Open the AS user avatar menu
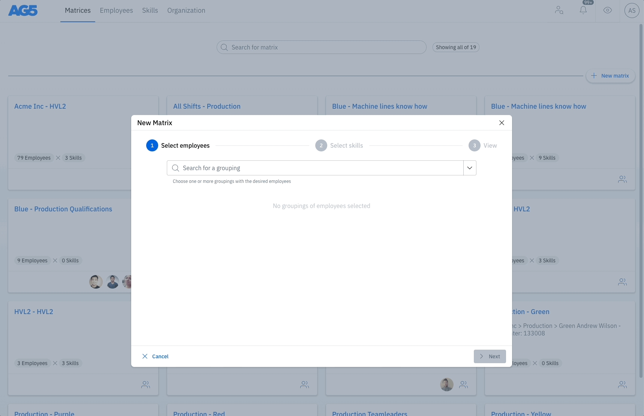Screen dimensions: 644x416 coord(632,10)
